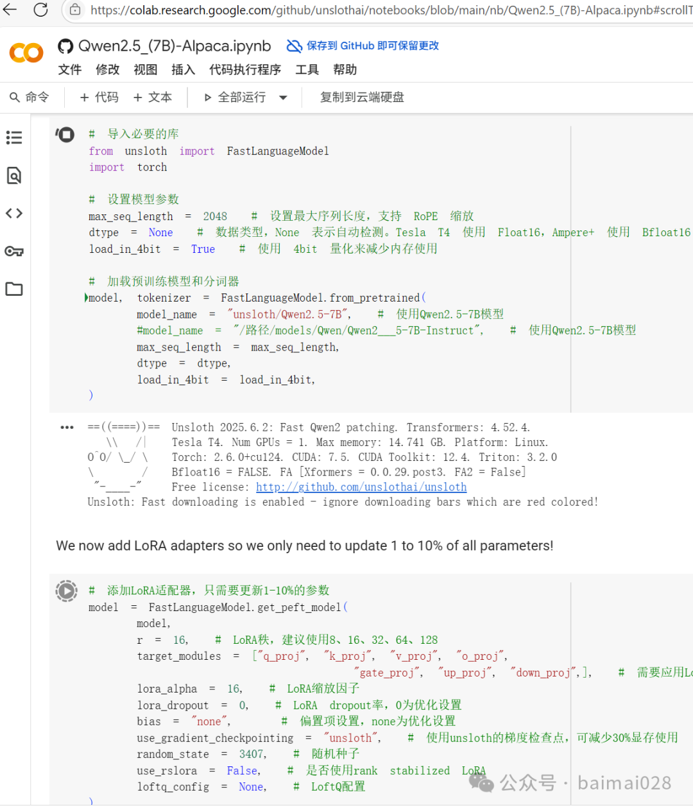
Task: Open the table of contents sidebar panel
Action: click(14, 137)
